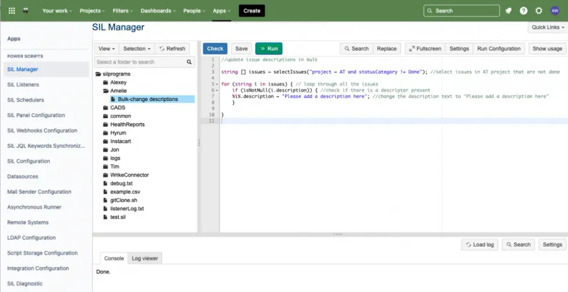Switch to the Log viewer tab
Viewport: 568px width, 292px height.
[145, 258]
